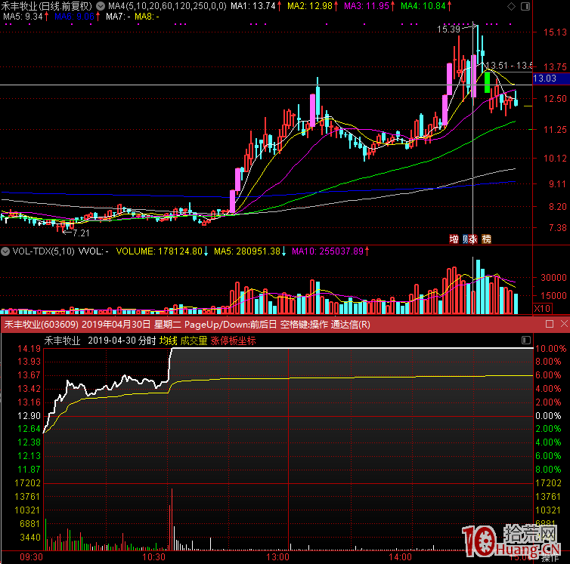
Task: Click the 30000 volume axis label
Action: 553,277
